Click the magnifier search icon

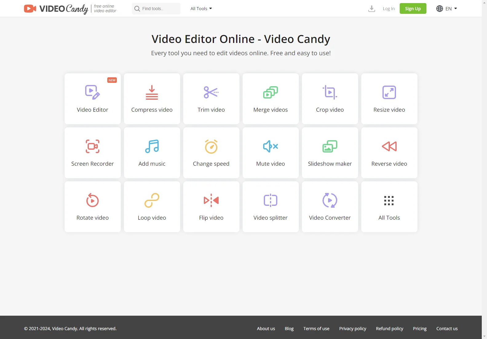coord(137,9)
